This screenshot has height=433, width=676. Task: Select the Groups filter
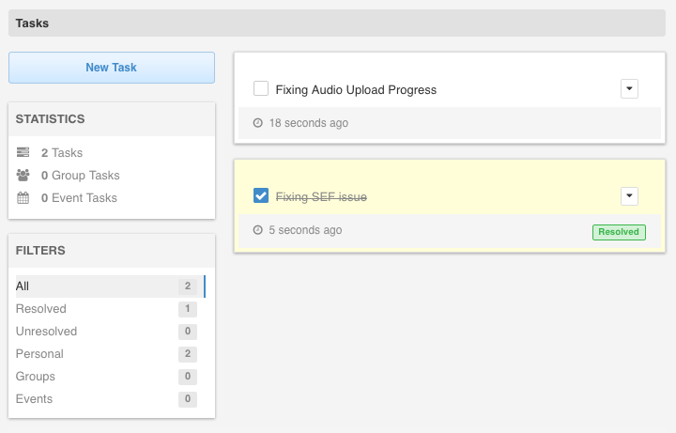click(x=36, y=376)
